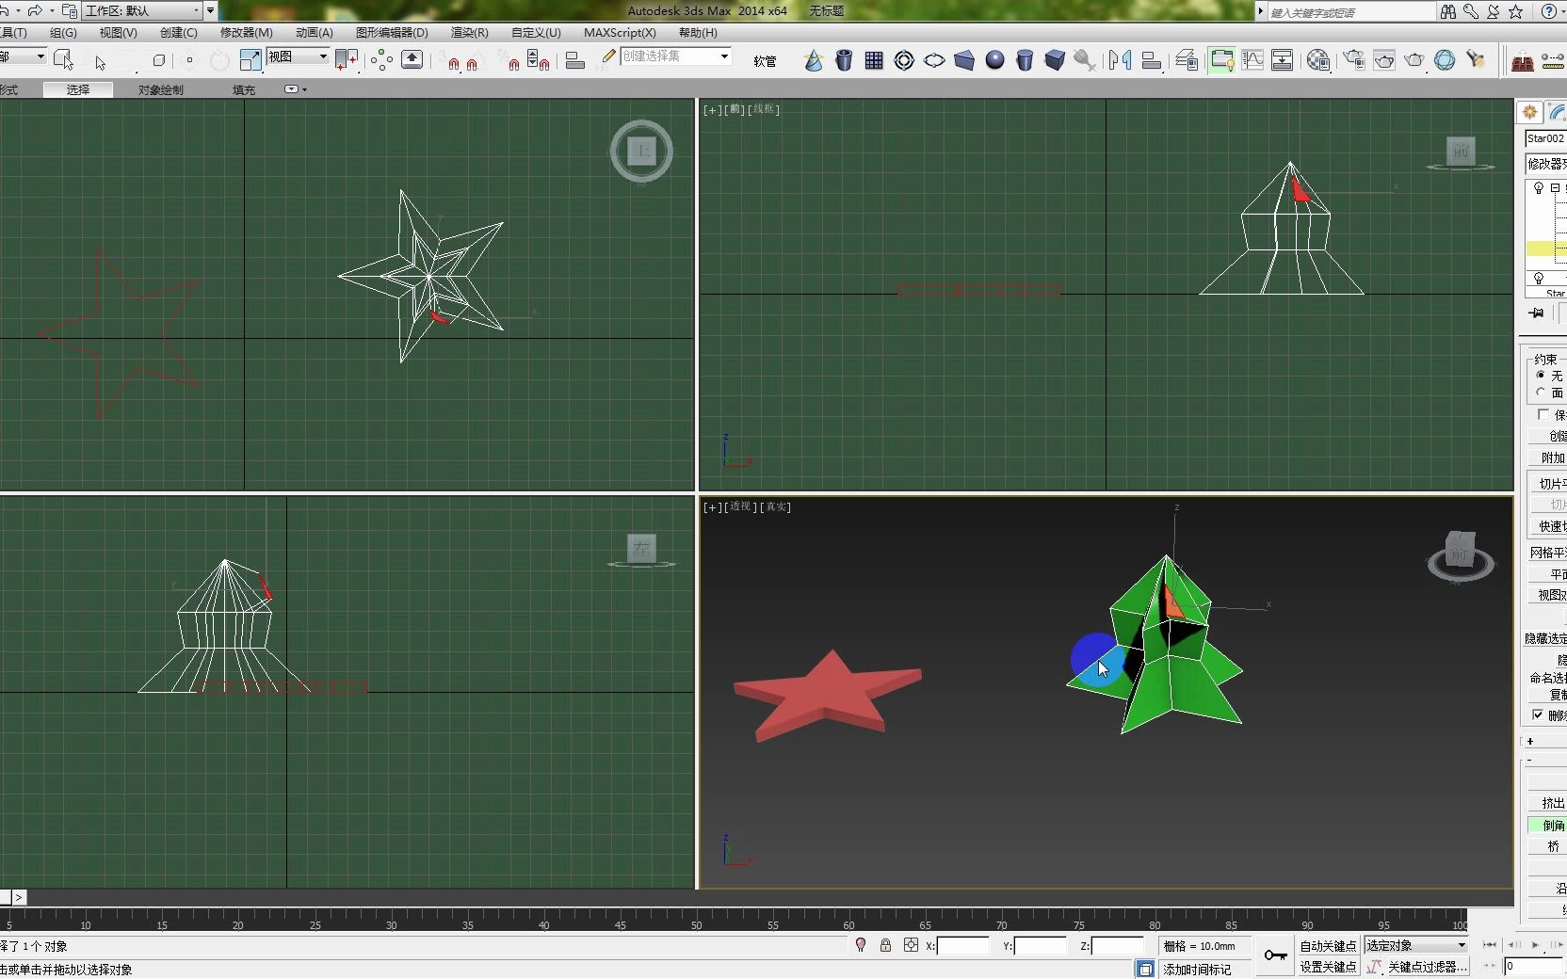Select the 无 constraint radio button
Viewport: 1567px width, 979px height.
pos(1542,376)
